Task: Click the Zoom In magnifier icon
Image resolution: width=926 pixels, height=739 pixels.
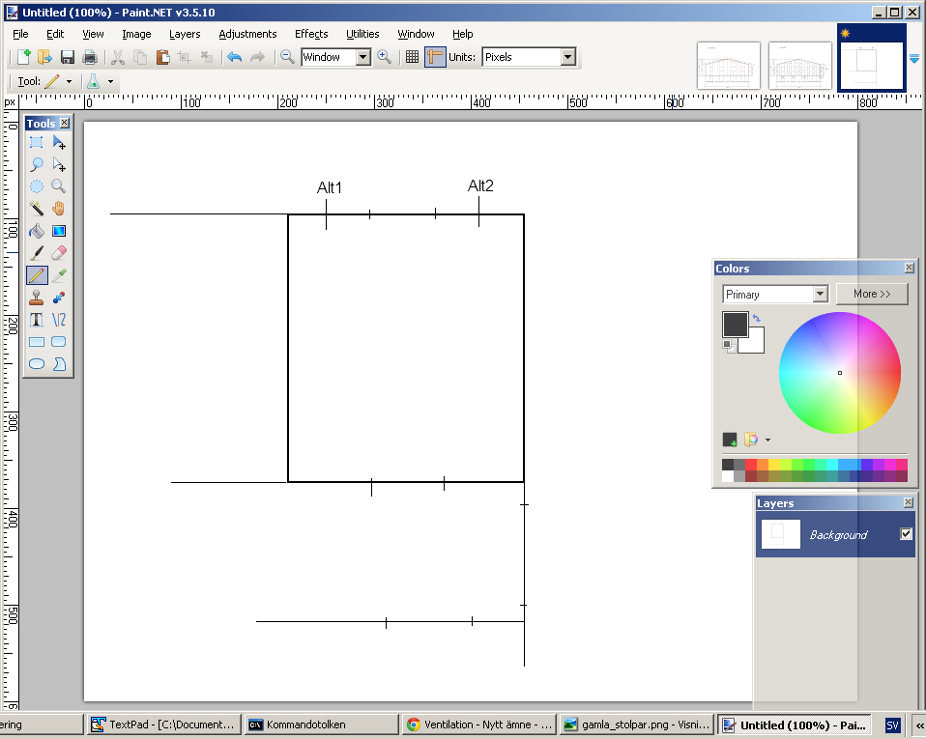Action: [384, 57]
